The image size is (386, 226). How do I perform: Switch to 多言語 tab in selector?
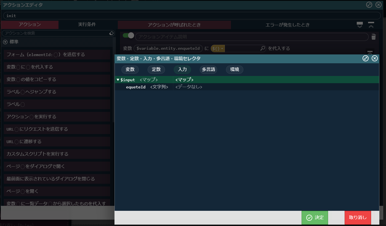[x=208, y=69]
